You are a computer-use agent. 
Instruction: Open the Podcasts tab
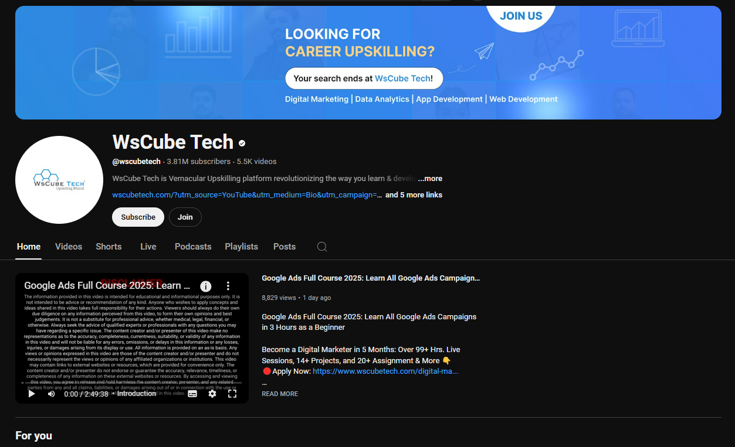pyautogui.click(x=193, y=247)
